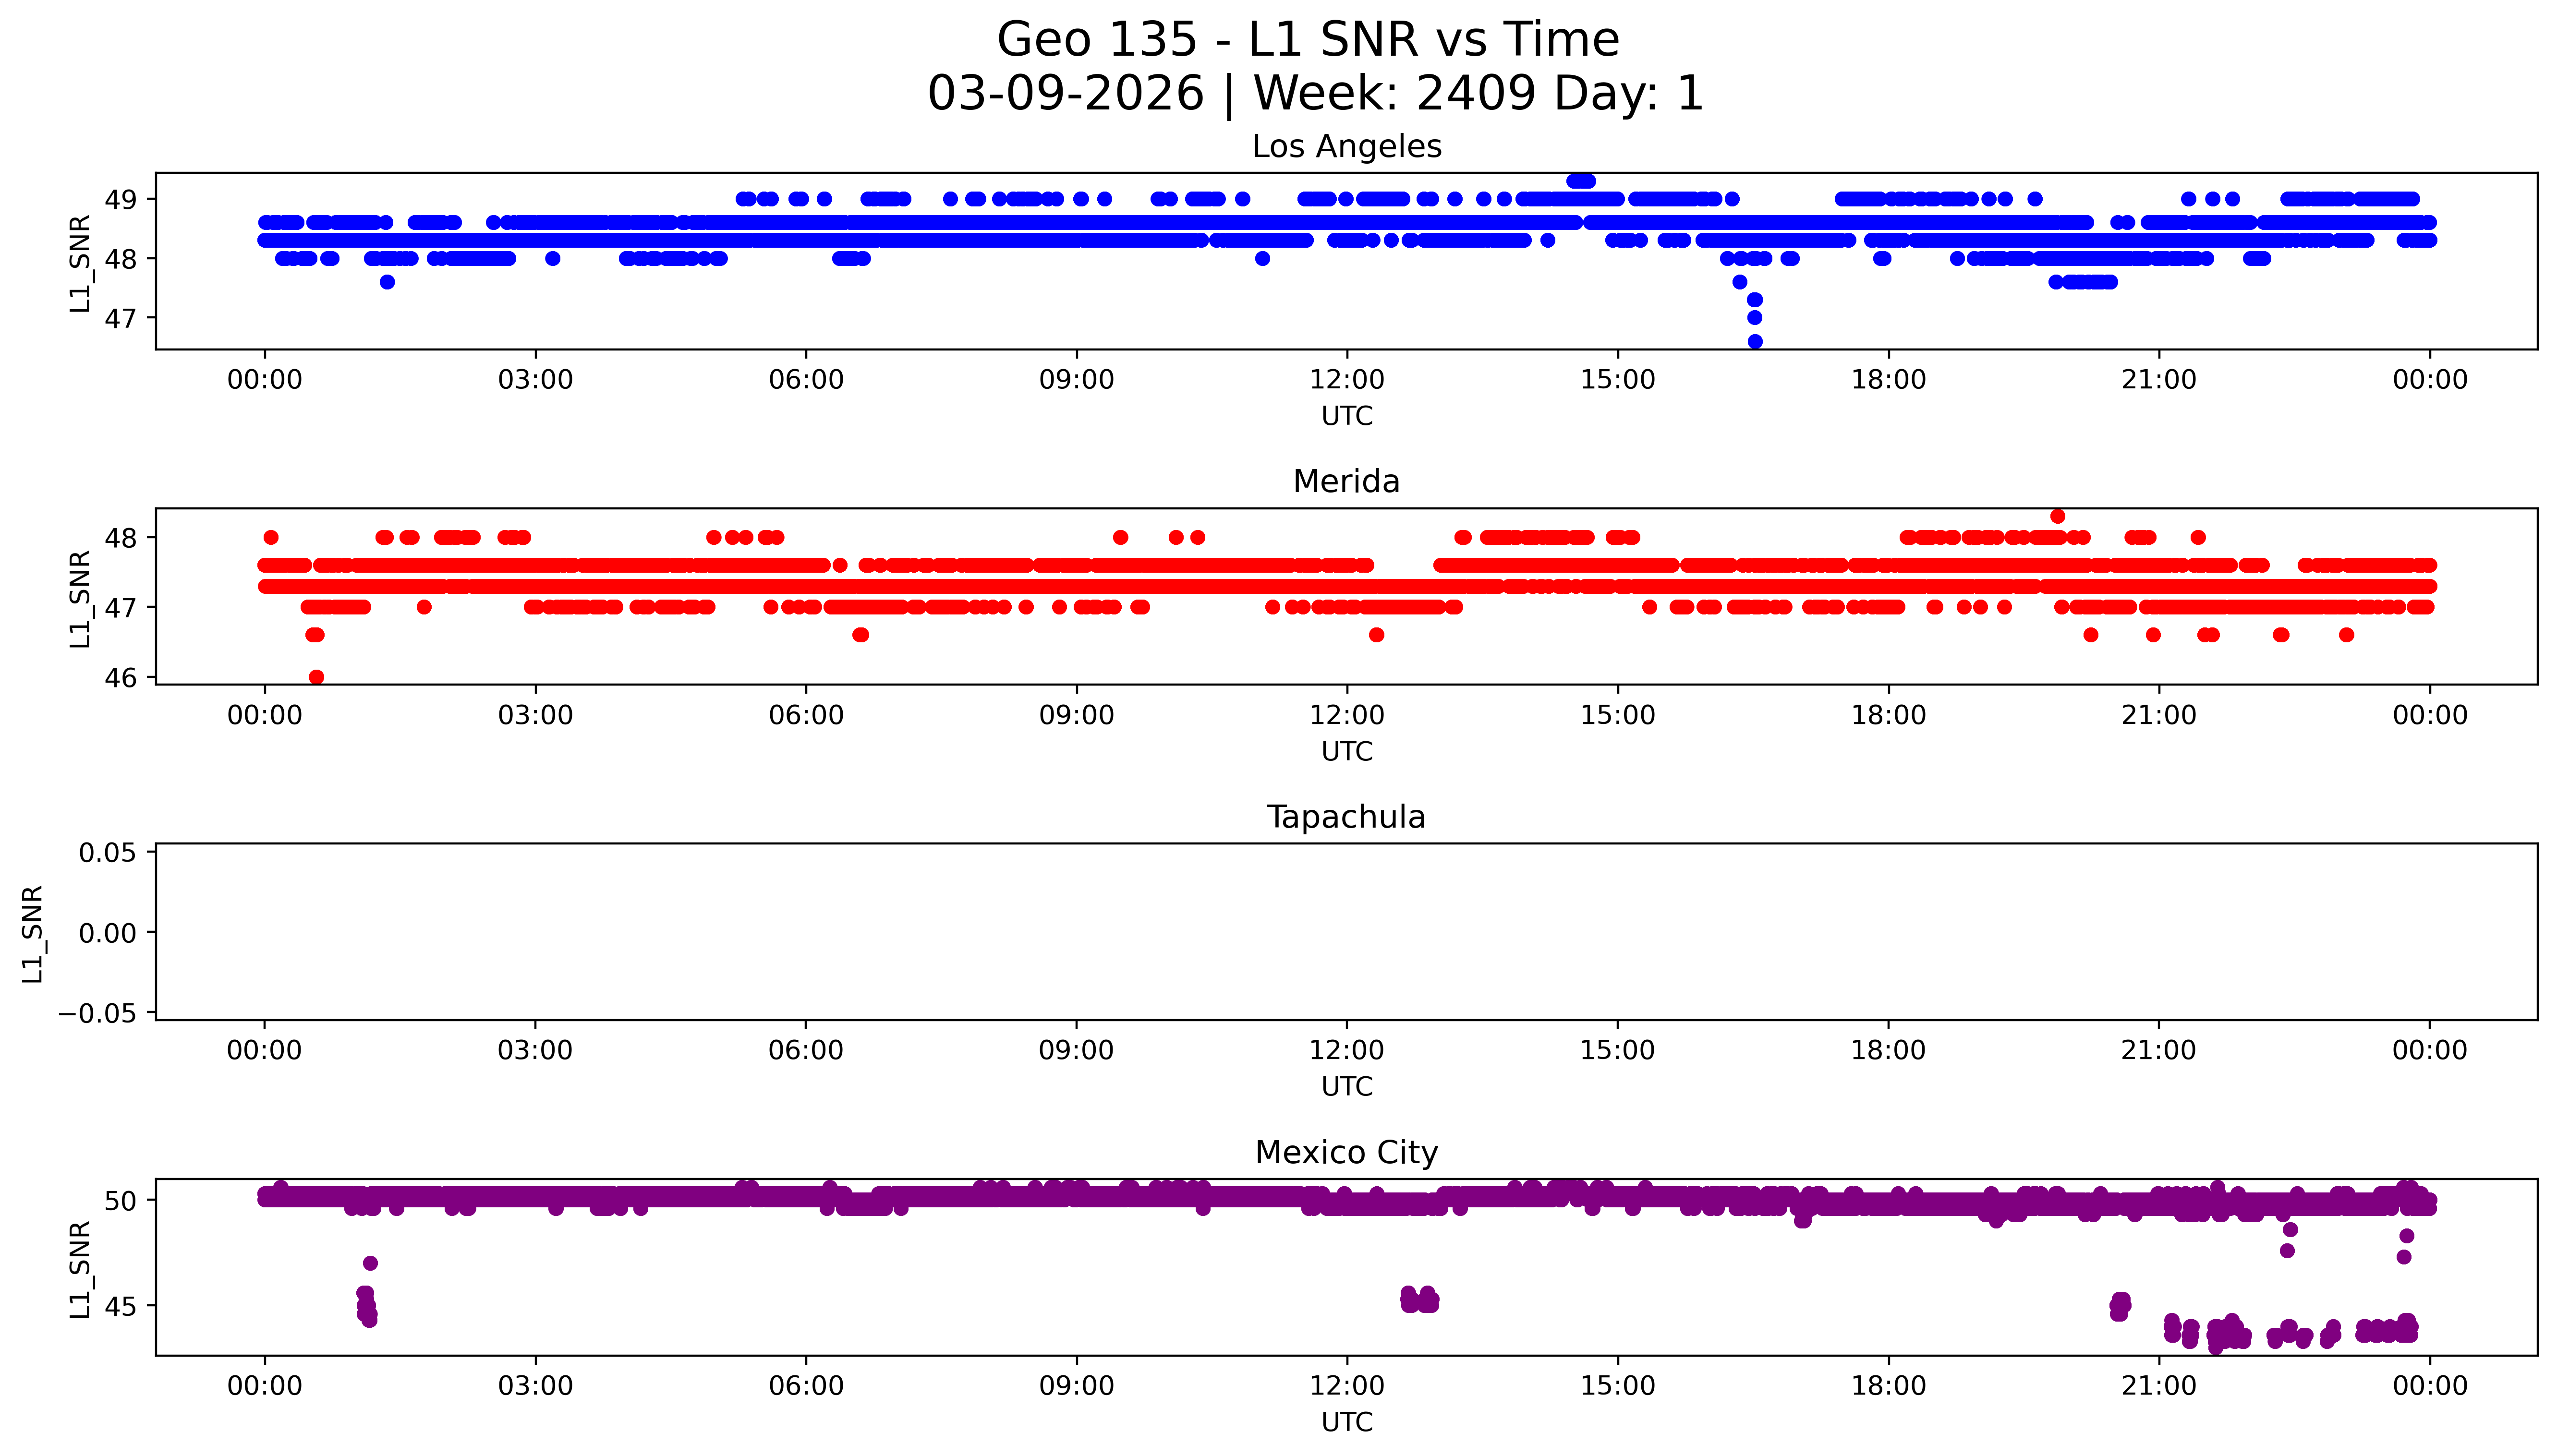Click the highest red point in Merida plot
The image size is (2557, 1456).
pyautogui.click(x=2057, y=516)
